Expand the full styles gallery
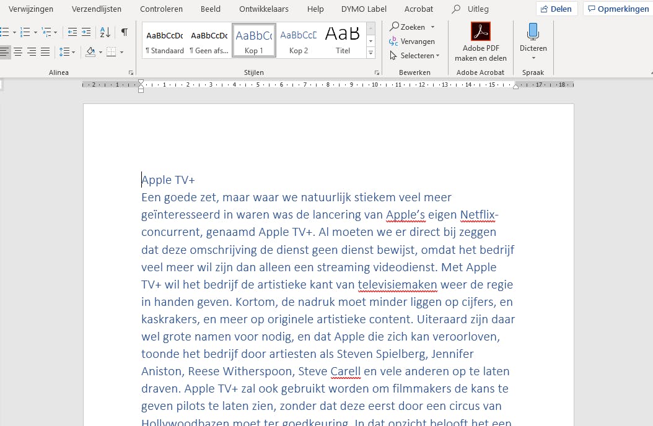 click(x=370, y=53)
